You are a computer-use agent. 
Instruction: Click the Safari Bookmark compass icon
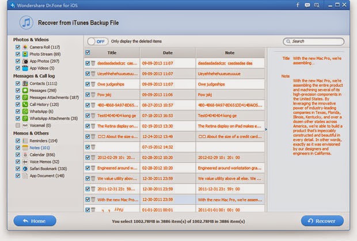click(25, 169)
